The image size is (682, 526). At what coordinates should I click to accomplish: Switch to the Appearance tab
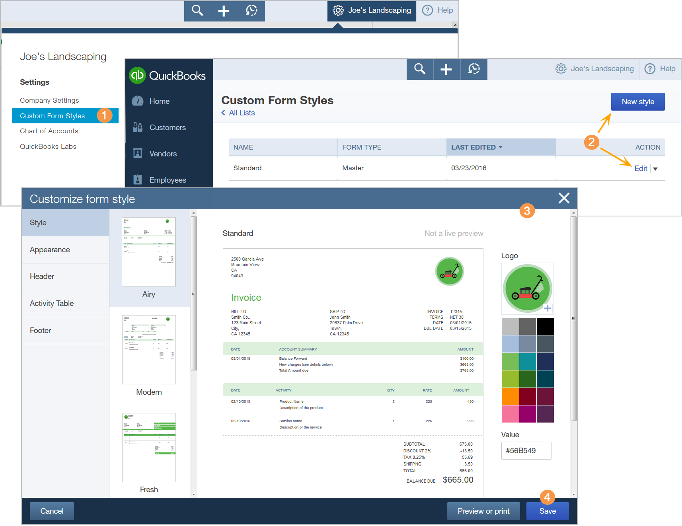coord(66,250)
